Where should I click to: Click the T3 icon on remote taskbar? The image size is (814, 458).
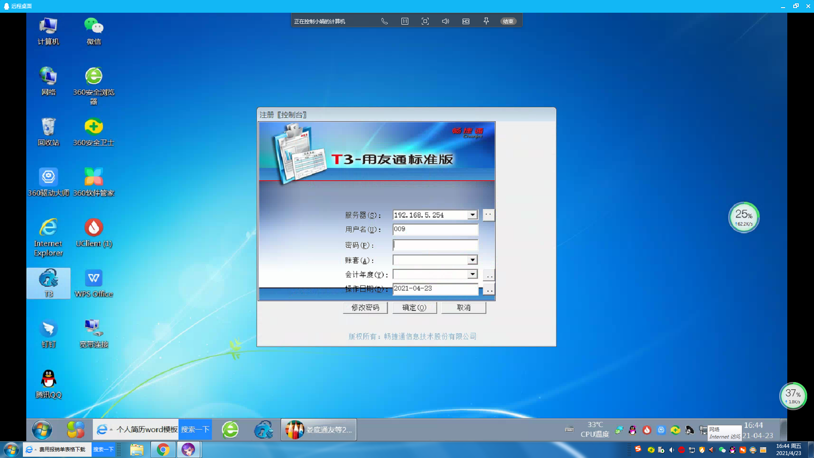tap(263, 430)
